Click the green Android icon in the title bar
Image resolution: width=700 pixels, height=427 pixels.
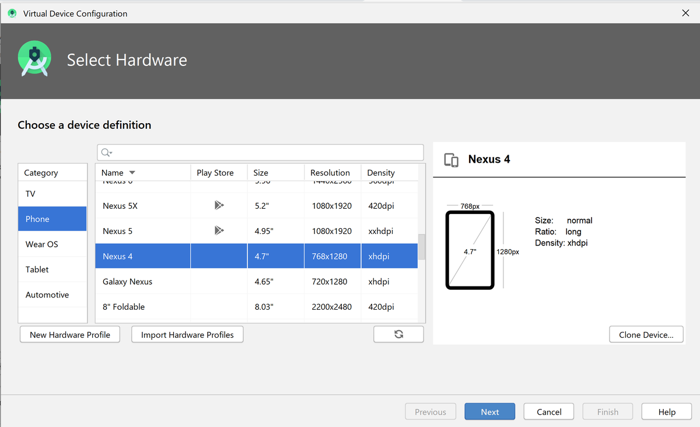tap(12, 12)
